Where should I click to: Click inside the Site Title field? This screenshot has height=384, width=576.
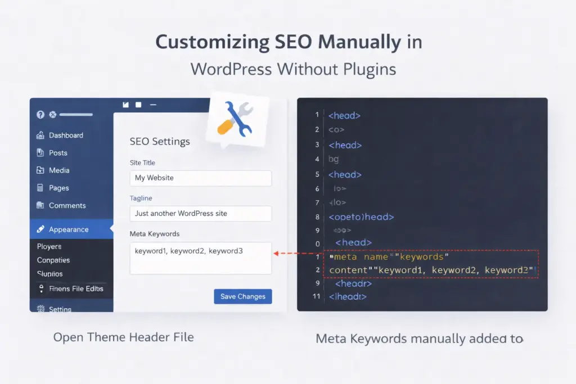click(x=200, y=178)
